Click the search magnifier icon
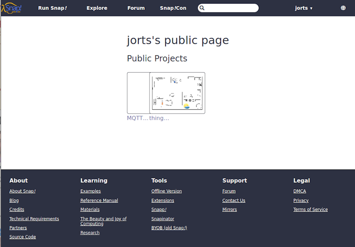Screen dimensions: 355x247 coord(202,8)
